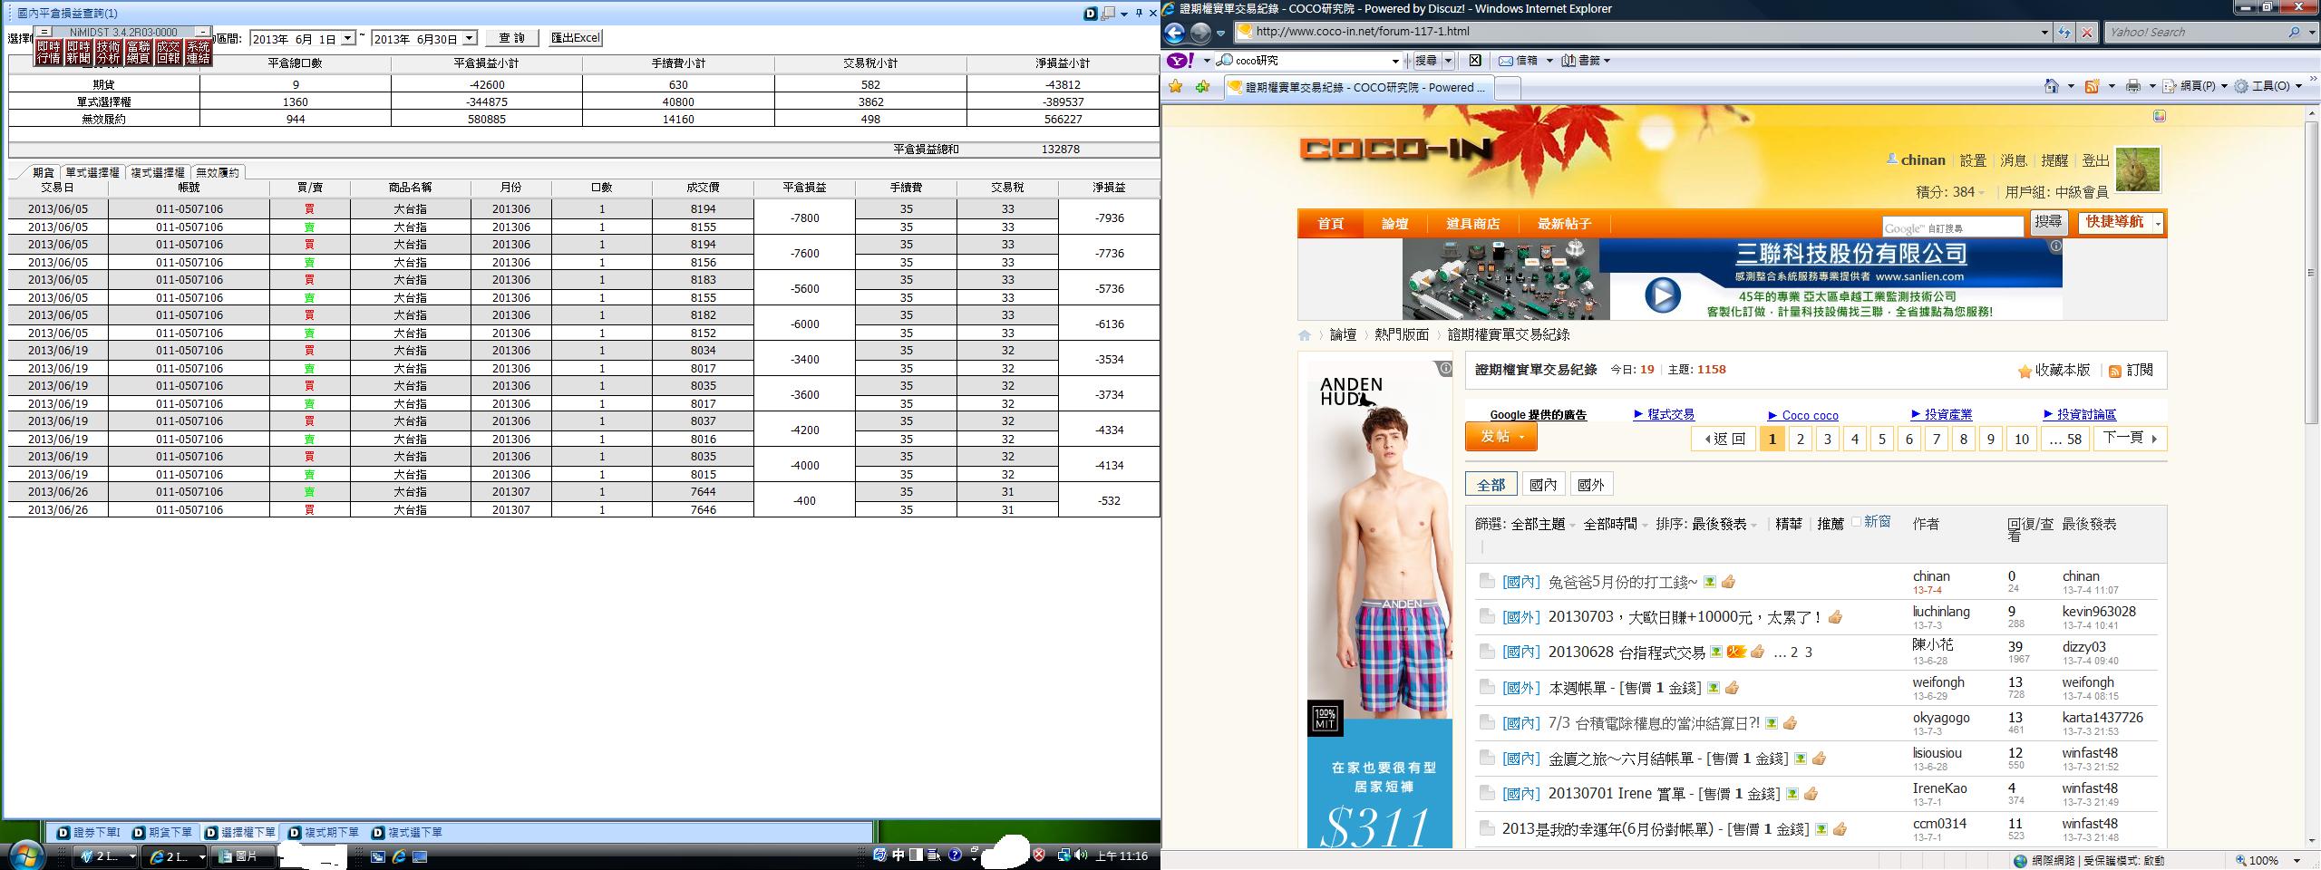Go to page 2 of the forum list
The height and width of the screenshot is (870, 2321).
click(1800, 439)
